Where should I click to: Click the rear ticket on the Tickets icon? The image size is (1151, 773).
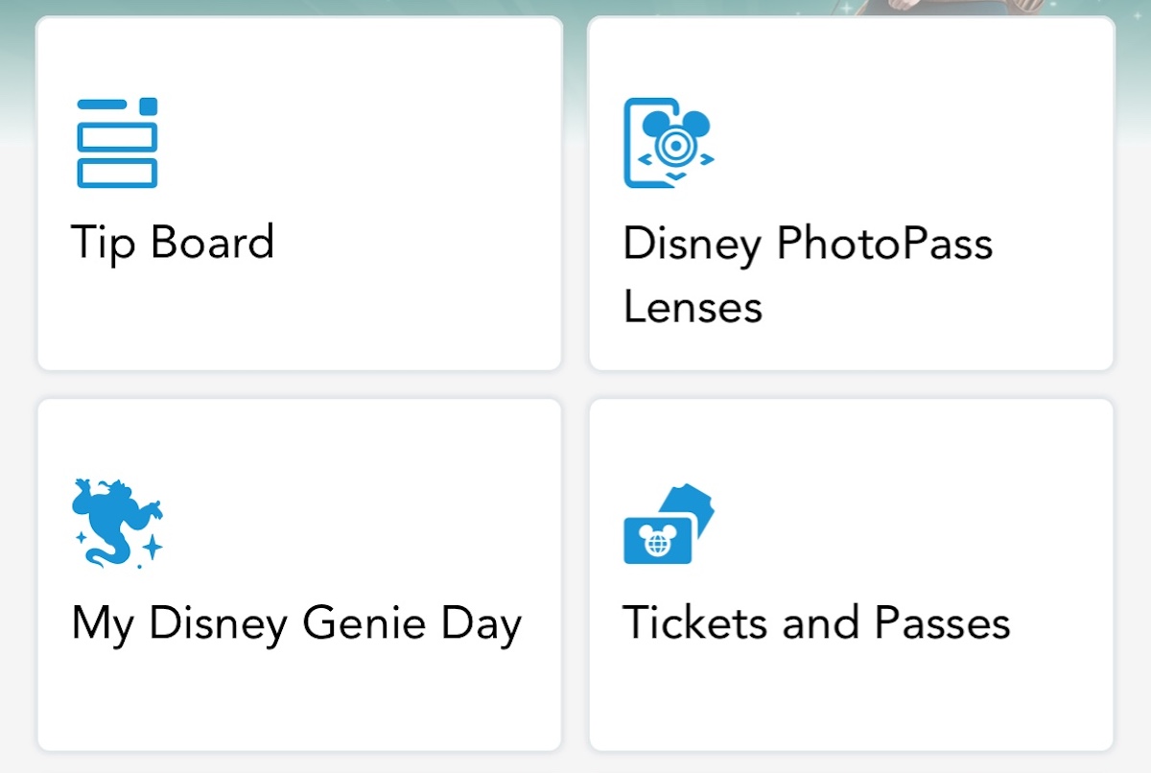click(696, 506)
